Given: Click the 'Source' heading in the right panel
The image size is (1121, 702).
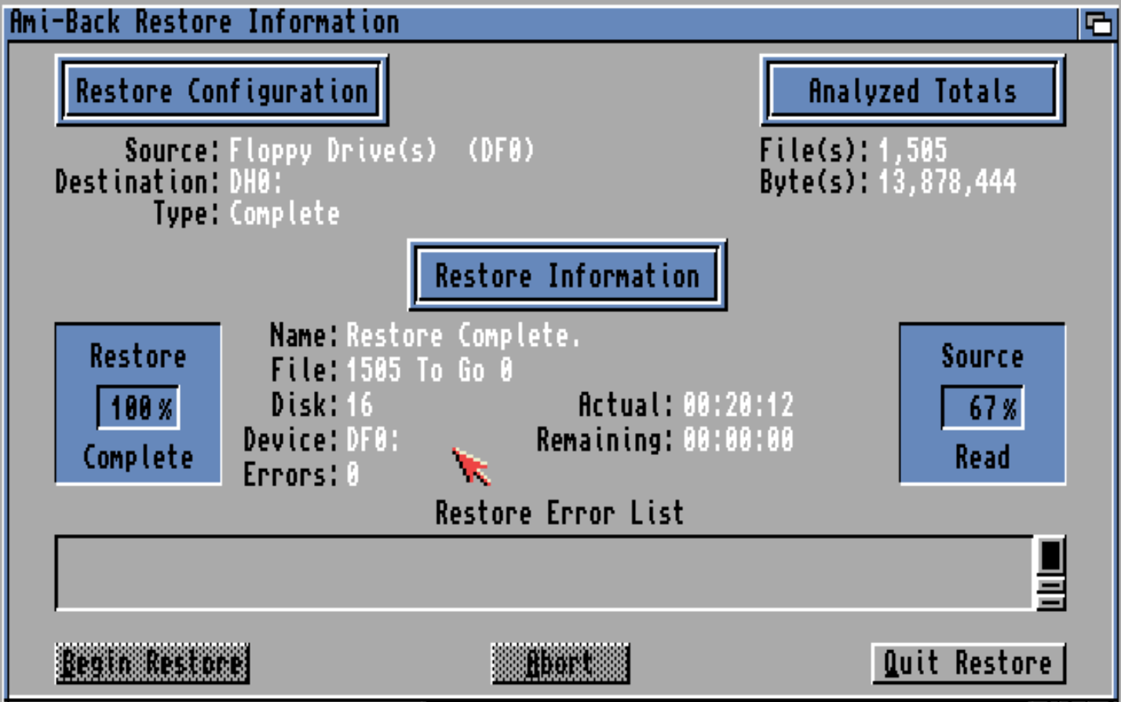Looking at the screenshot, I should (x=982, y=357).
